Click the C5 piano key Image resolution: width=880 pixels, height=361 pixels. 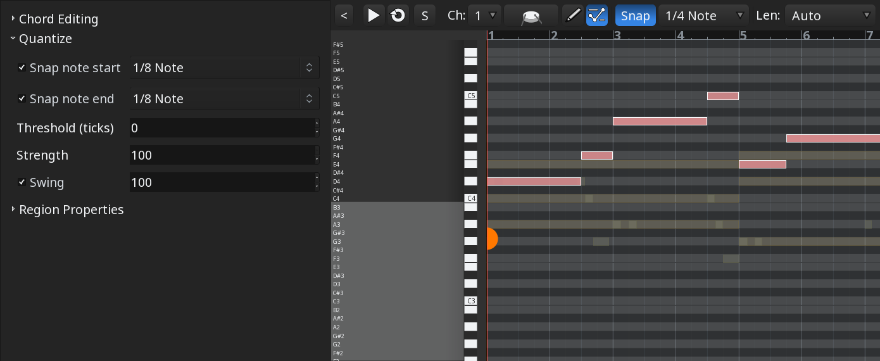tap(470, 96)
